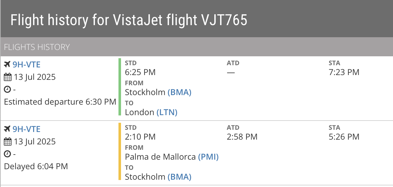Click clock icon in Stockholm to London row
Image resolution: width=393 pixels, height=187 pixels.
7,90
